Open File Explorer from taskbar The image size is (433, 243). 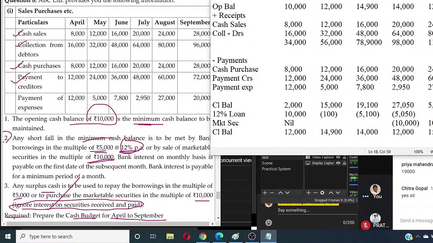point(170,236)
